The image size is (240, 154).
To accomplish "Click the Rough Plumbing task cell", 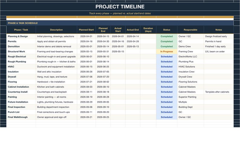I will click(21, 62).
